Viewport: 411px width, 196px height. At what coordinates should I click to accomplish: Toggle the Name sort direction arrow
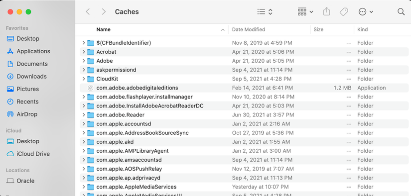click(223, 30)
